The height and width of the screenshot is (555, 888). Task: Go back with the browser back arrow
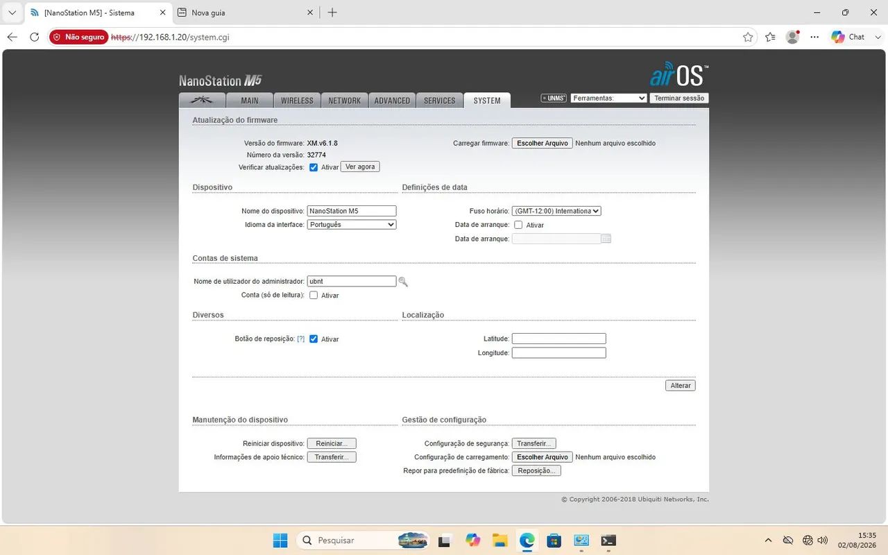click(12, 37)
